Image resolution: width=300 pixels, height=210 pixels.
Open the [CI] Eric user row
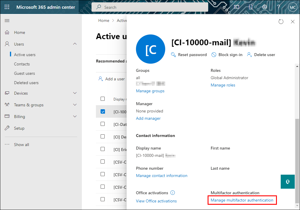pos(111,149)
